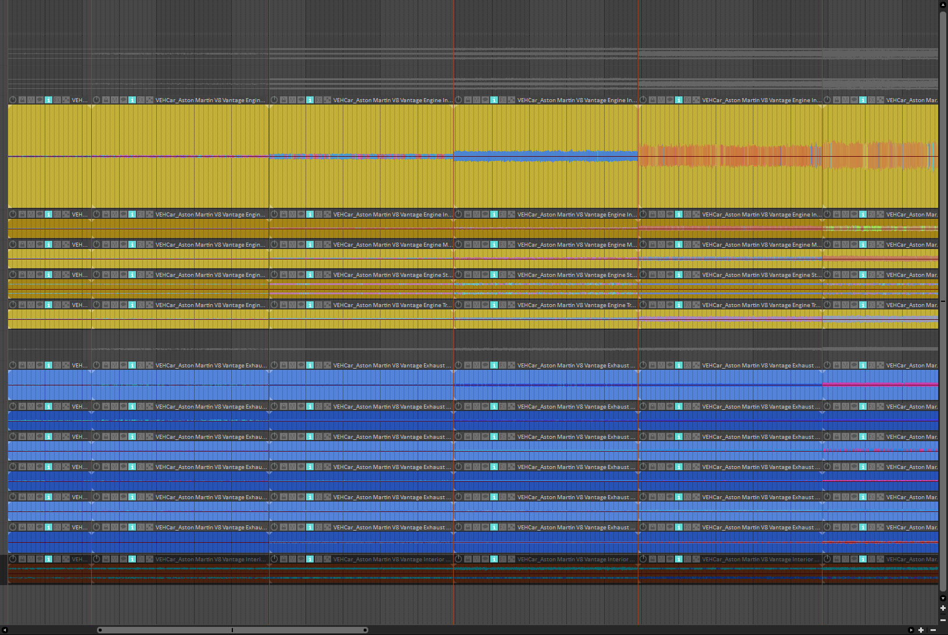Zoom out vertically with right-side minus button

(943, 620)
